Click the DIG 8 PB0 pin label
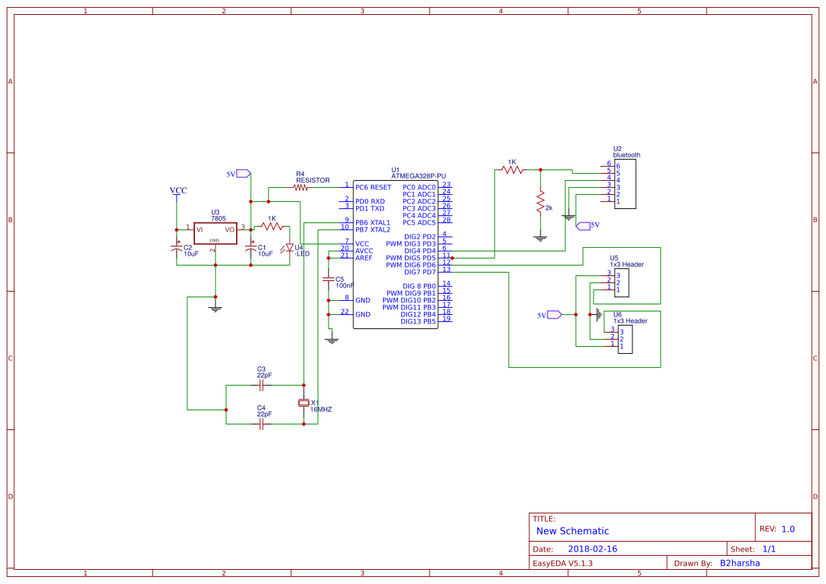 pyautogui.click(x=419, y=287)
